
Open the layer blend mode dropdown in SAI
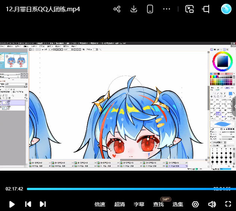coord(16,84)
